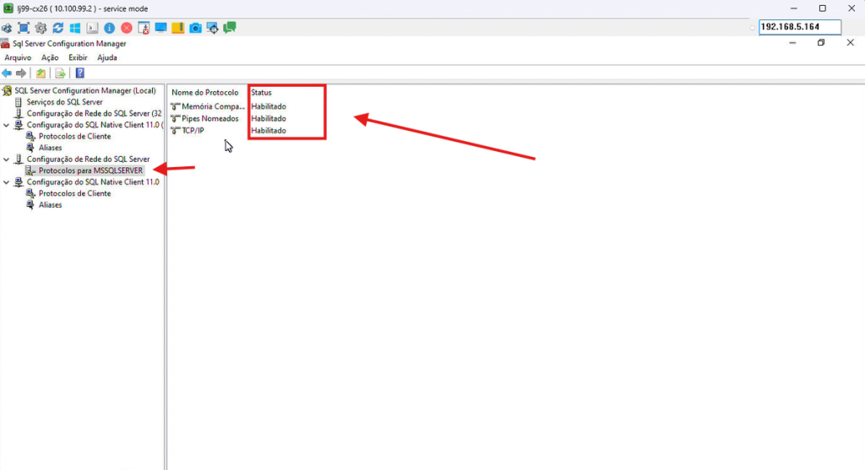Select Configuração do SQL Native Client 11.0 ( node
This screenshot has height=470, width=865.
pos(95,125)
